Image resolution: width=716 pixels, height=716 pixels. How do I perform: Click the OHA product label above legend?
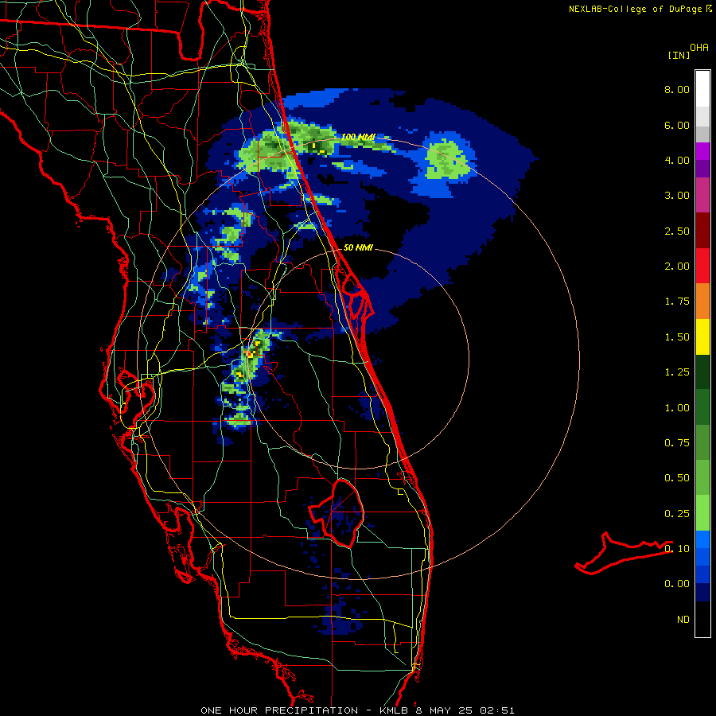(x=699, y=47)
